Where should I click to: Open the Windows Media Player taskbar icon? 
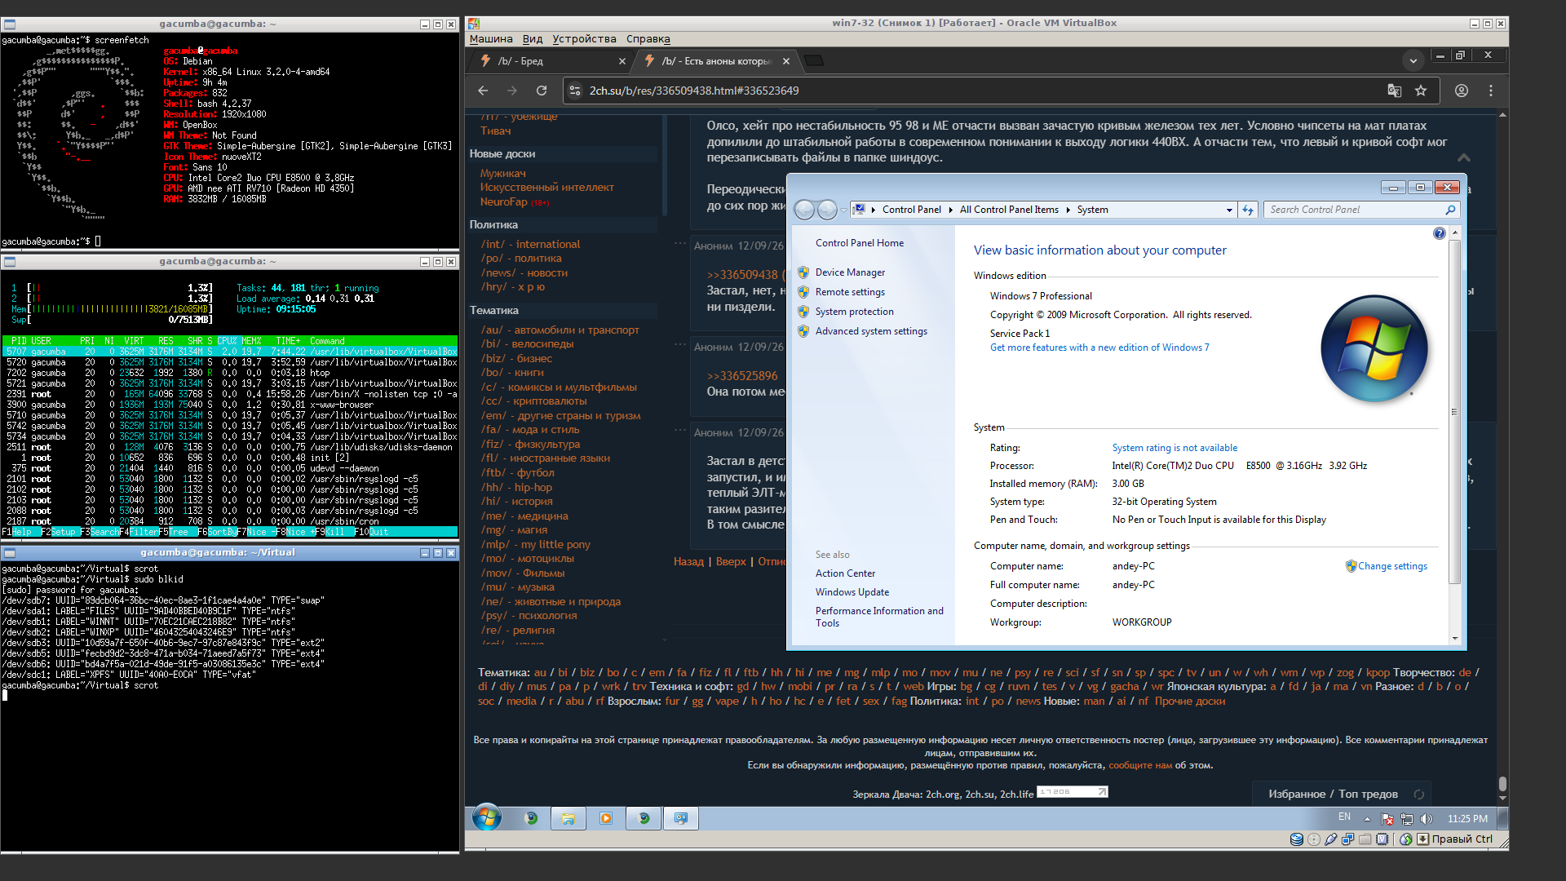[x=606, y=818]
